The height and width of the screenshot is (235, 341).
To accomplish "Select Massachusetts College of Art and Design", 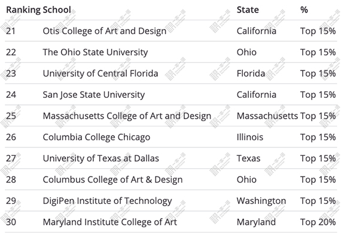I will (127, 116).
